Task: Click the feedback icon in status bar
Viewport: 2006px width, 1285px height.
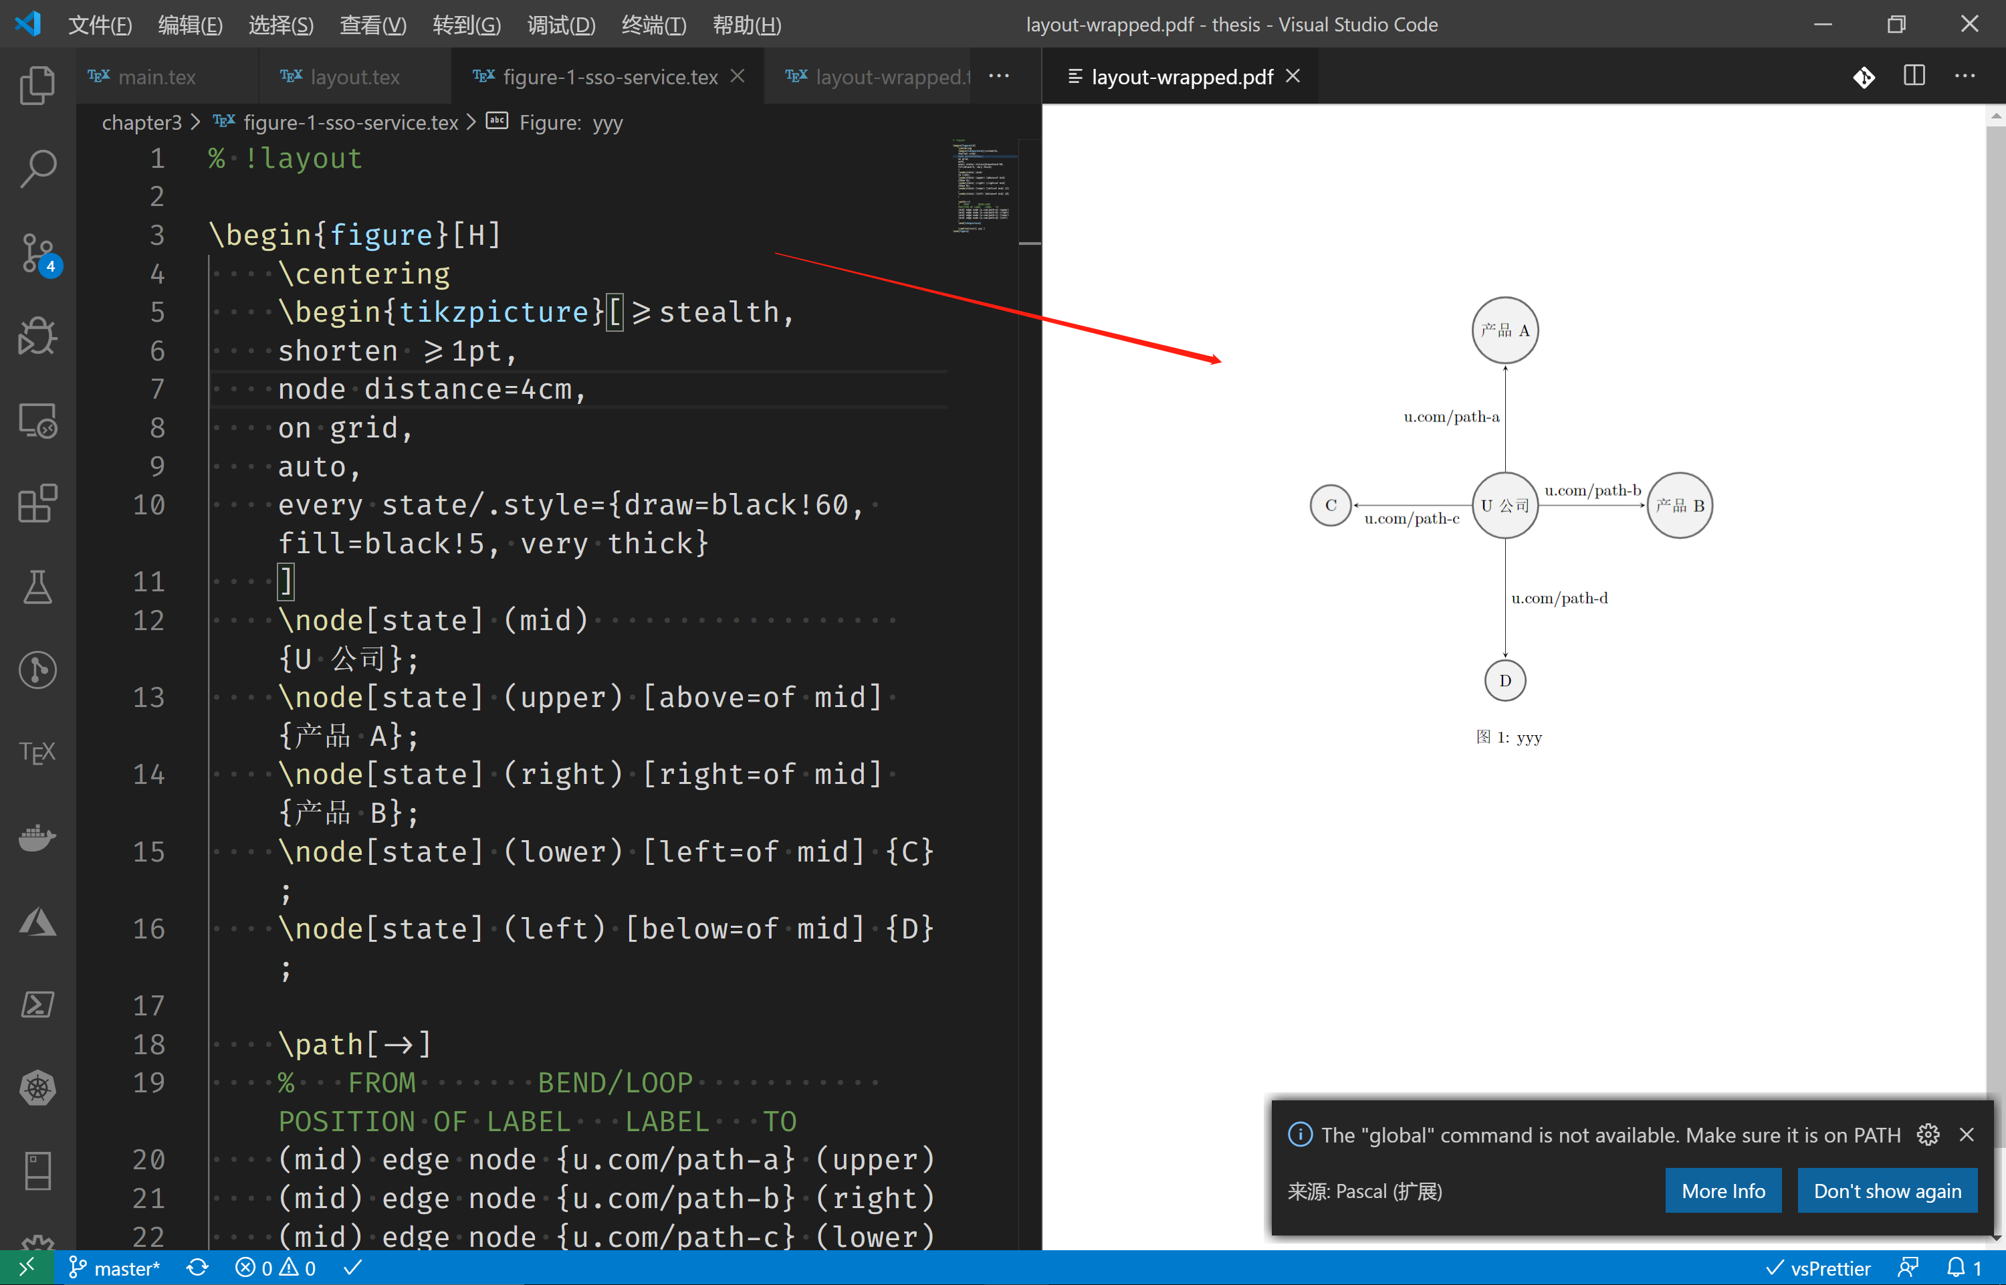Action: click(x=1908, y=1268)
